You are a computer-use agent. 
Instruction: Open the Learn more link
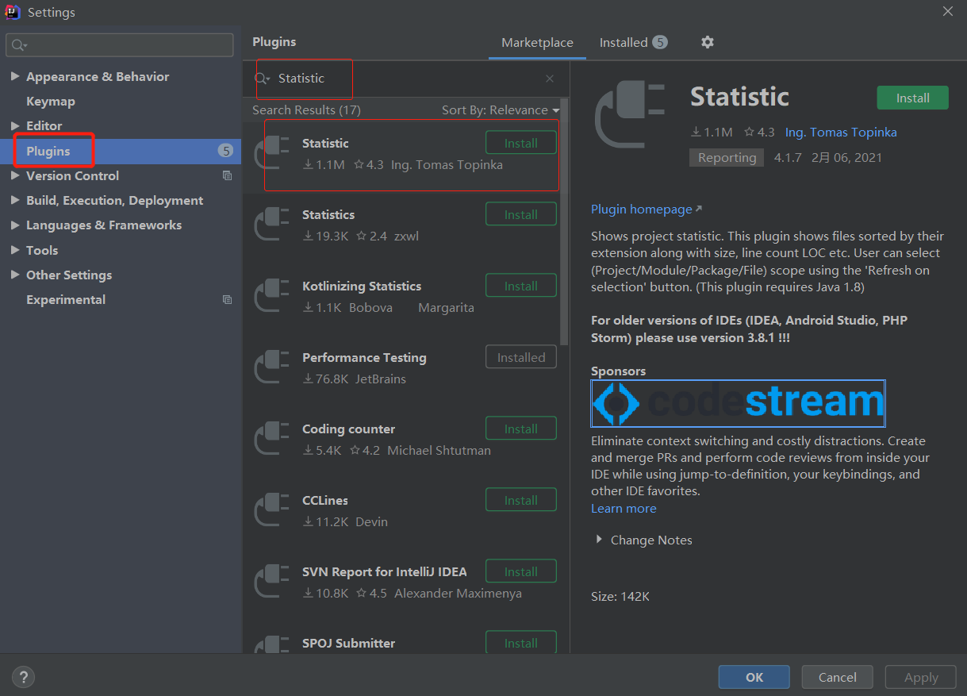pyautogui.click(x=624, y=508)
